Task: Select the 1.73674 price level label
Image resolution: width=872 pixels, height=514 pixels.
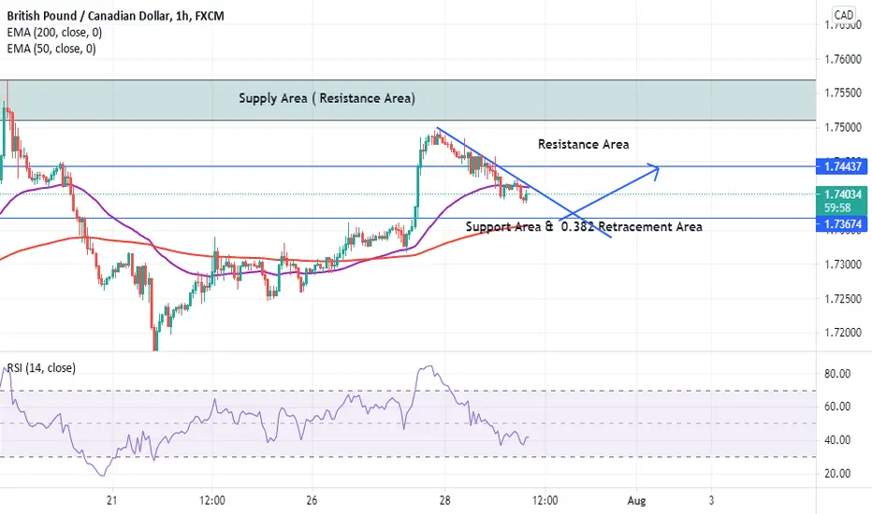Action: pos(842,224)
